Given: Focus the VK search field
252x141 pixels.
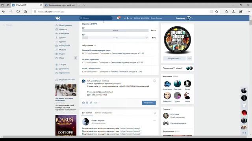Looking at the screenshot, I should 96,18.
